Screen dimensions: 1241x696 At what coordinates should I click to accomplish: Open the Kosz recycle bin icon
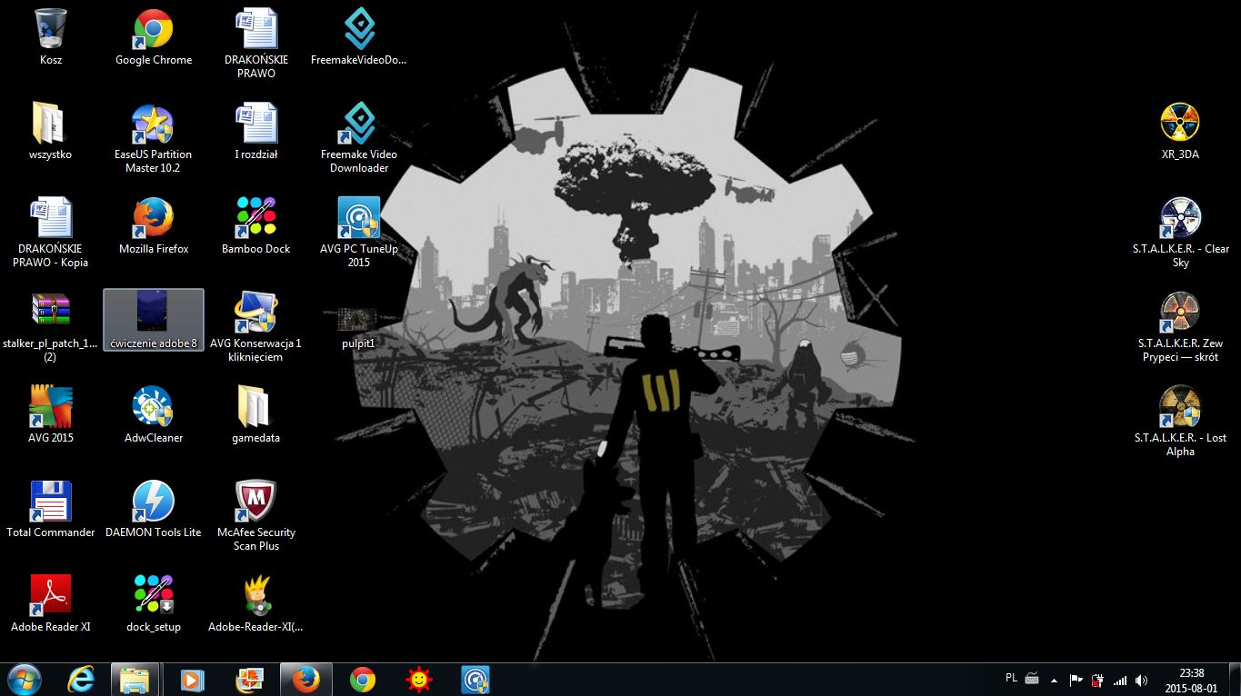[51, 38]
